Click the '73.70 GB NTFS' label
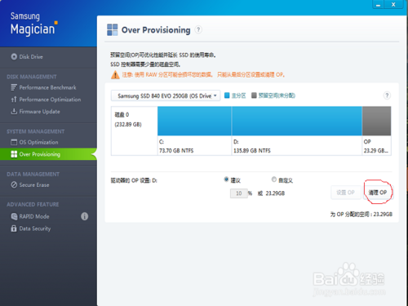This screenshot has height=306, width=408. (176, 151)
